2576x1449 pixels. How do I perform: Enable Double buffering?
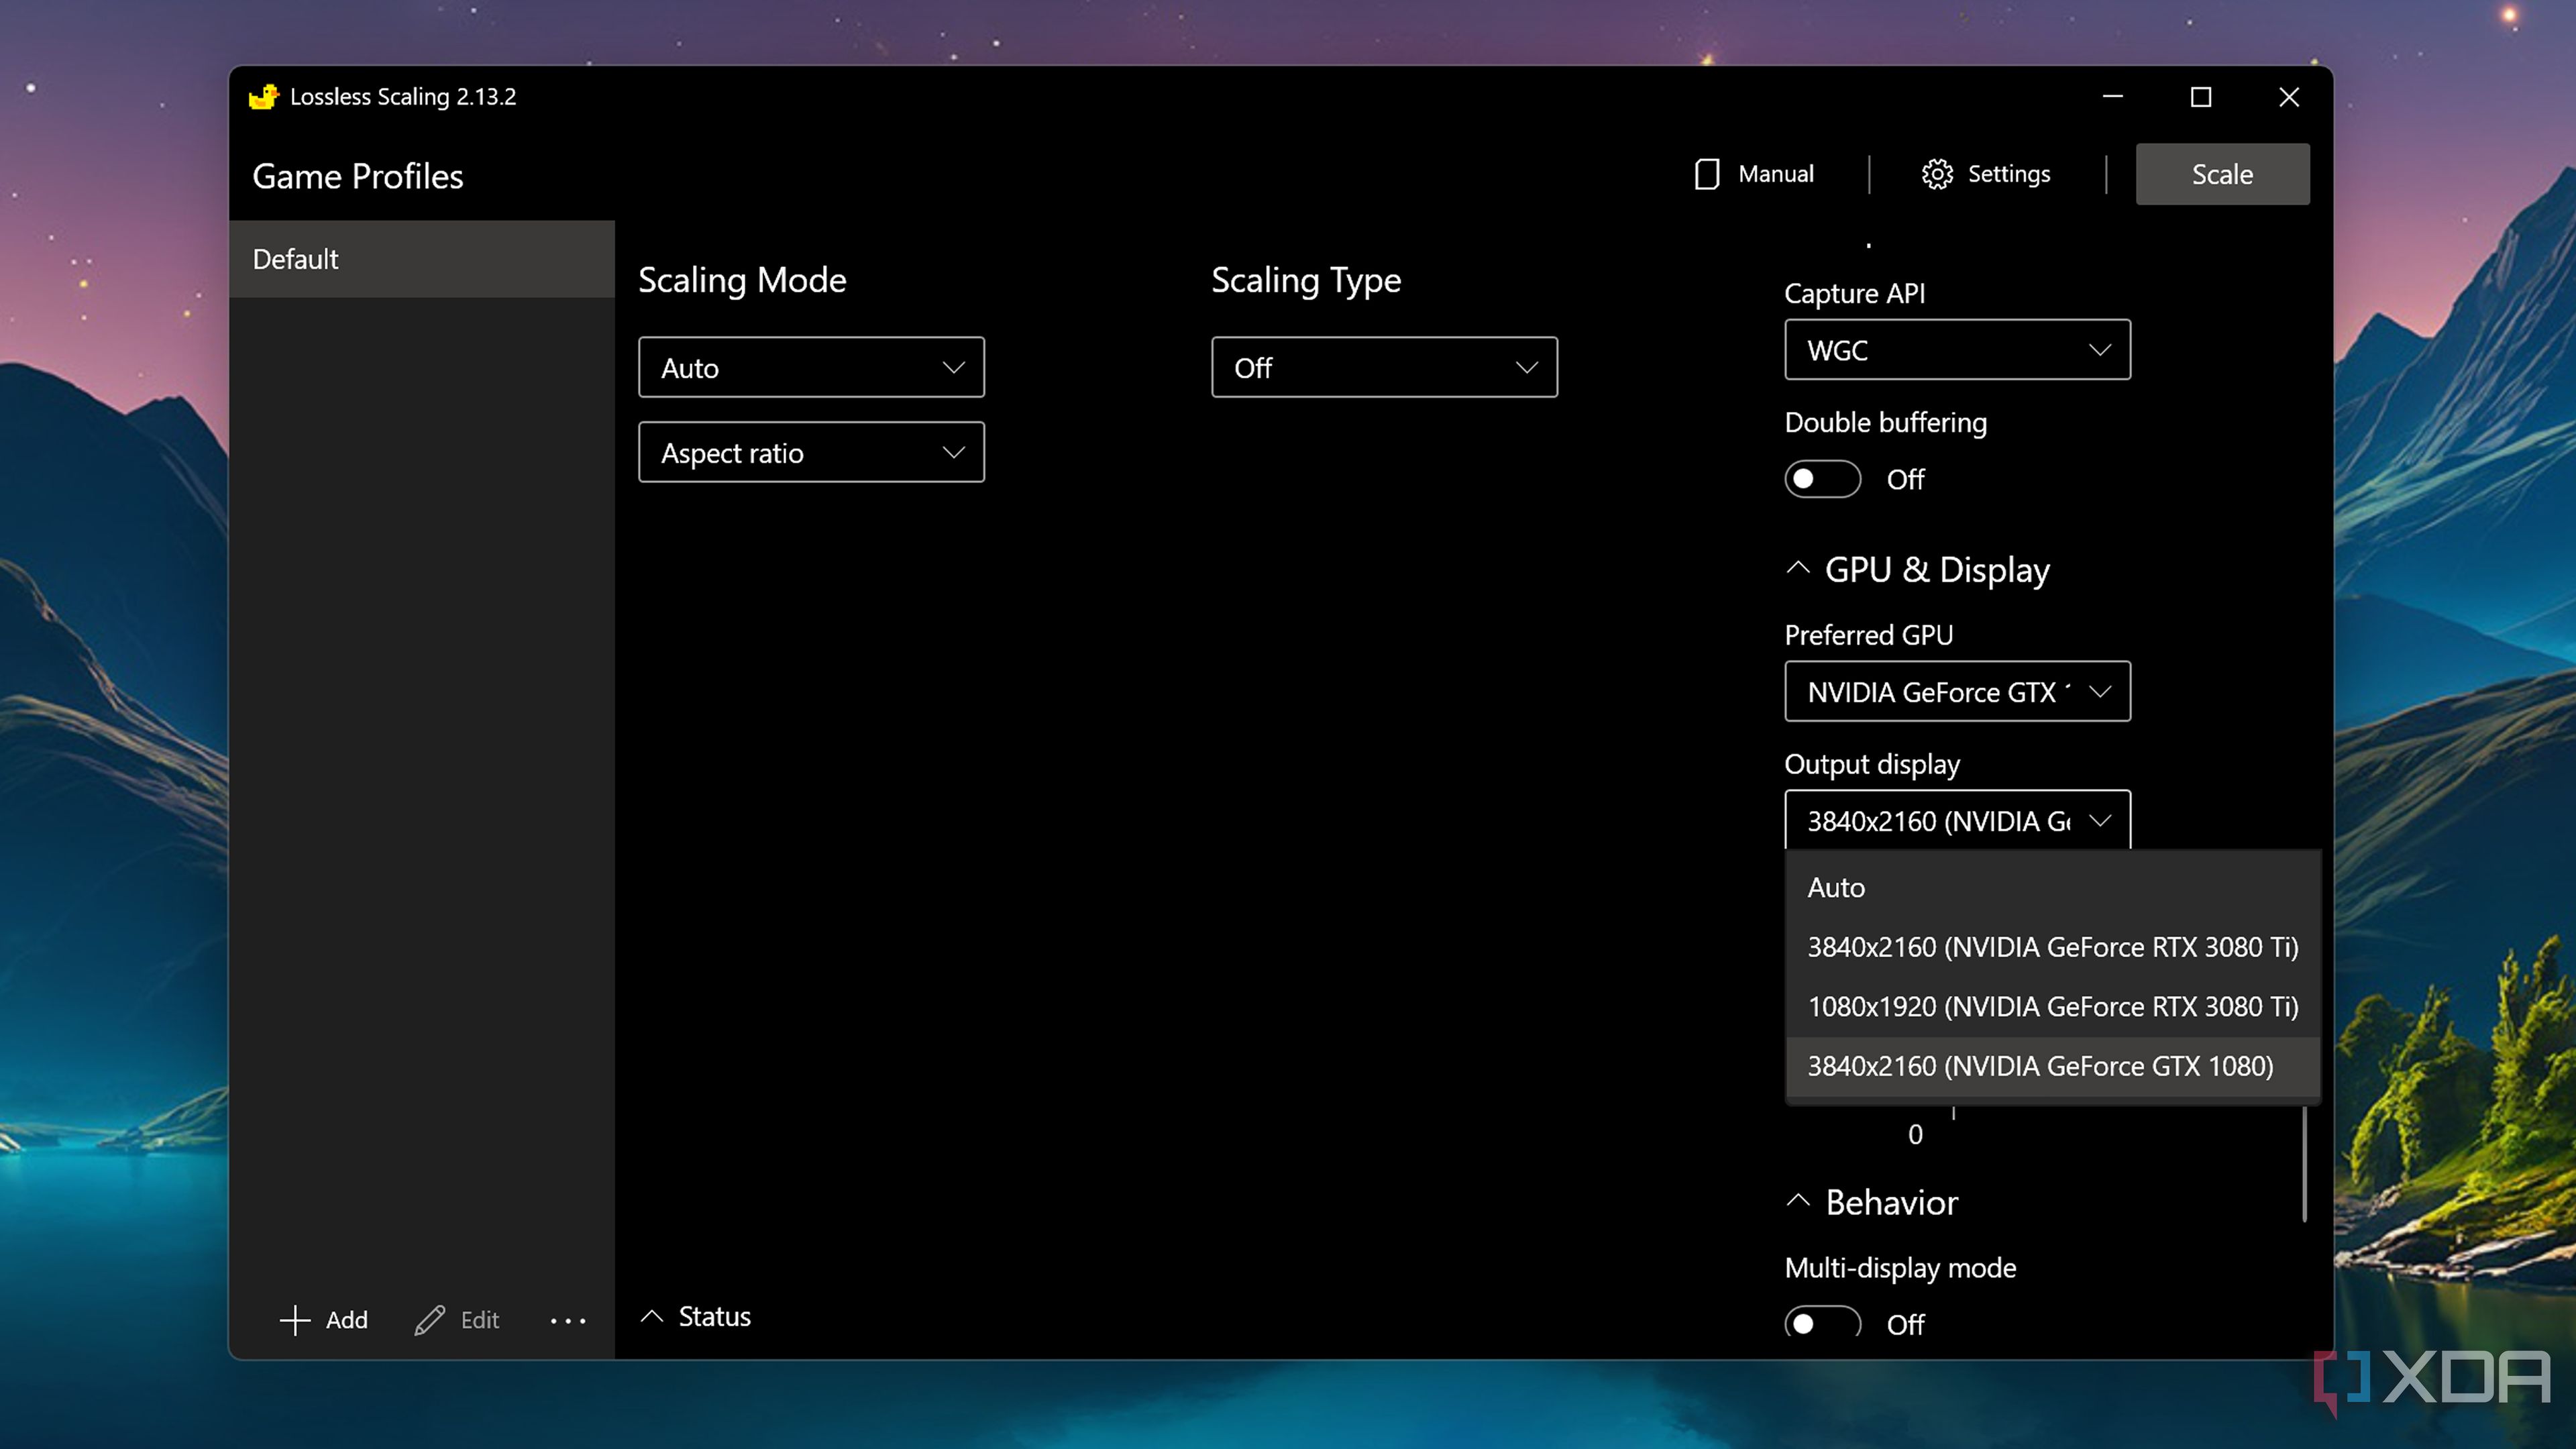coord(1821,479)
